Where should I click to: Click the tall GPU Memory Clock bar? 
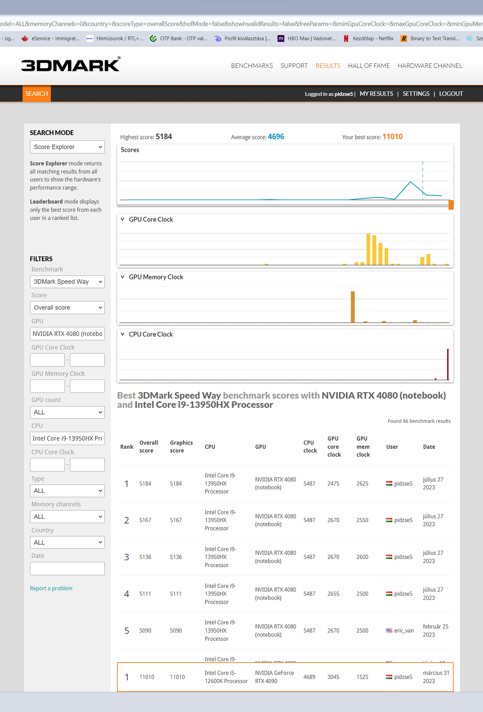click(353, 307)
